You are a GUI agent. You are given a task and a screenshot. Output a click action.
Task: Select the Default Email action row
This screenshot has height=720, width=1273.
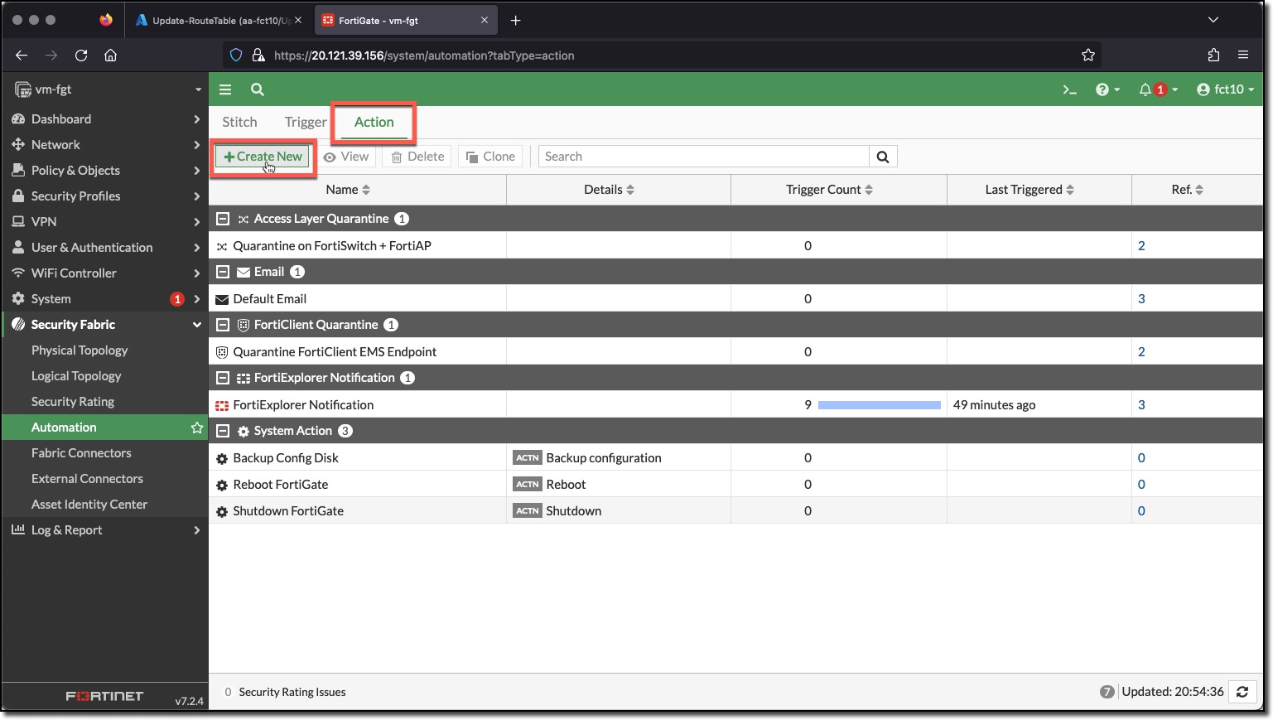[x=735, y=299]
